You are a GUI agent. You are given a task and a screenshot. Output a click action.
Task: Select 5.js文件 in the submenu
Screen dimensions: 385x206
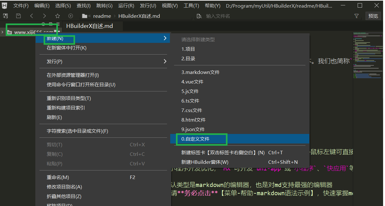tap(240, 91)
